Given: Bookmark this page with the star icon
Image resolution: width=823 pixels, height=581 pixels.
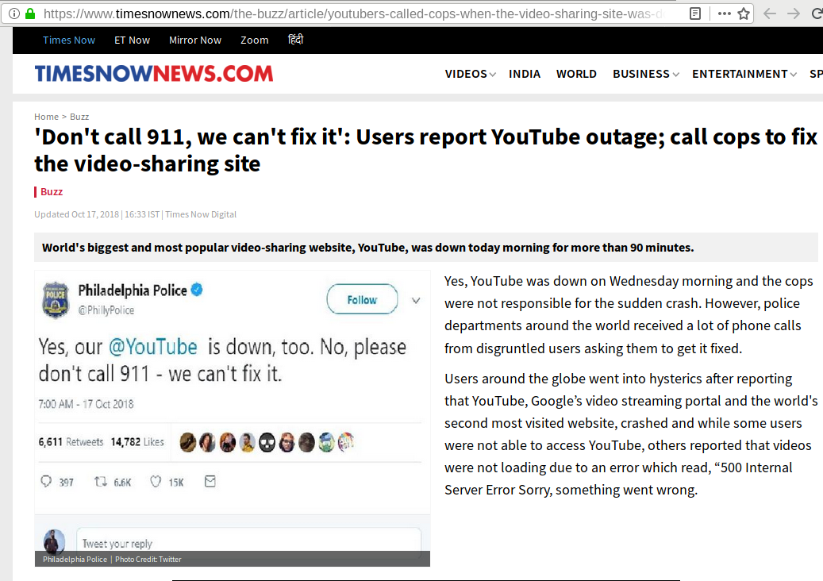Looking at the screenshot, I should [x=744, y=13].
